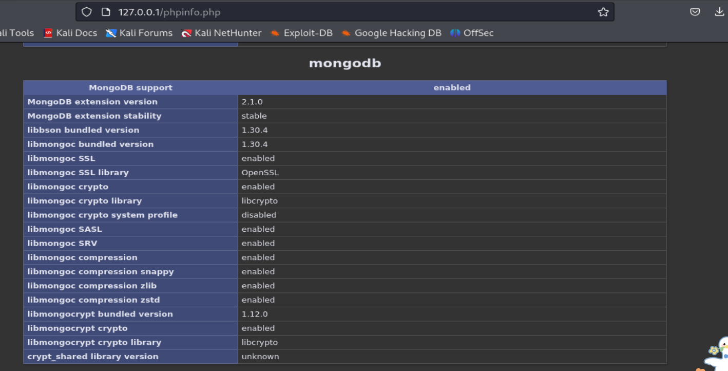This screenshot has width=728, height=371.
Task: Open the Kali Tools bookmark
Action: pos(16,33)
